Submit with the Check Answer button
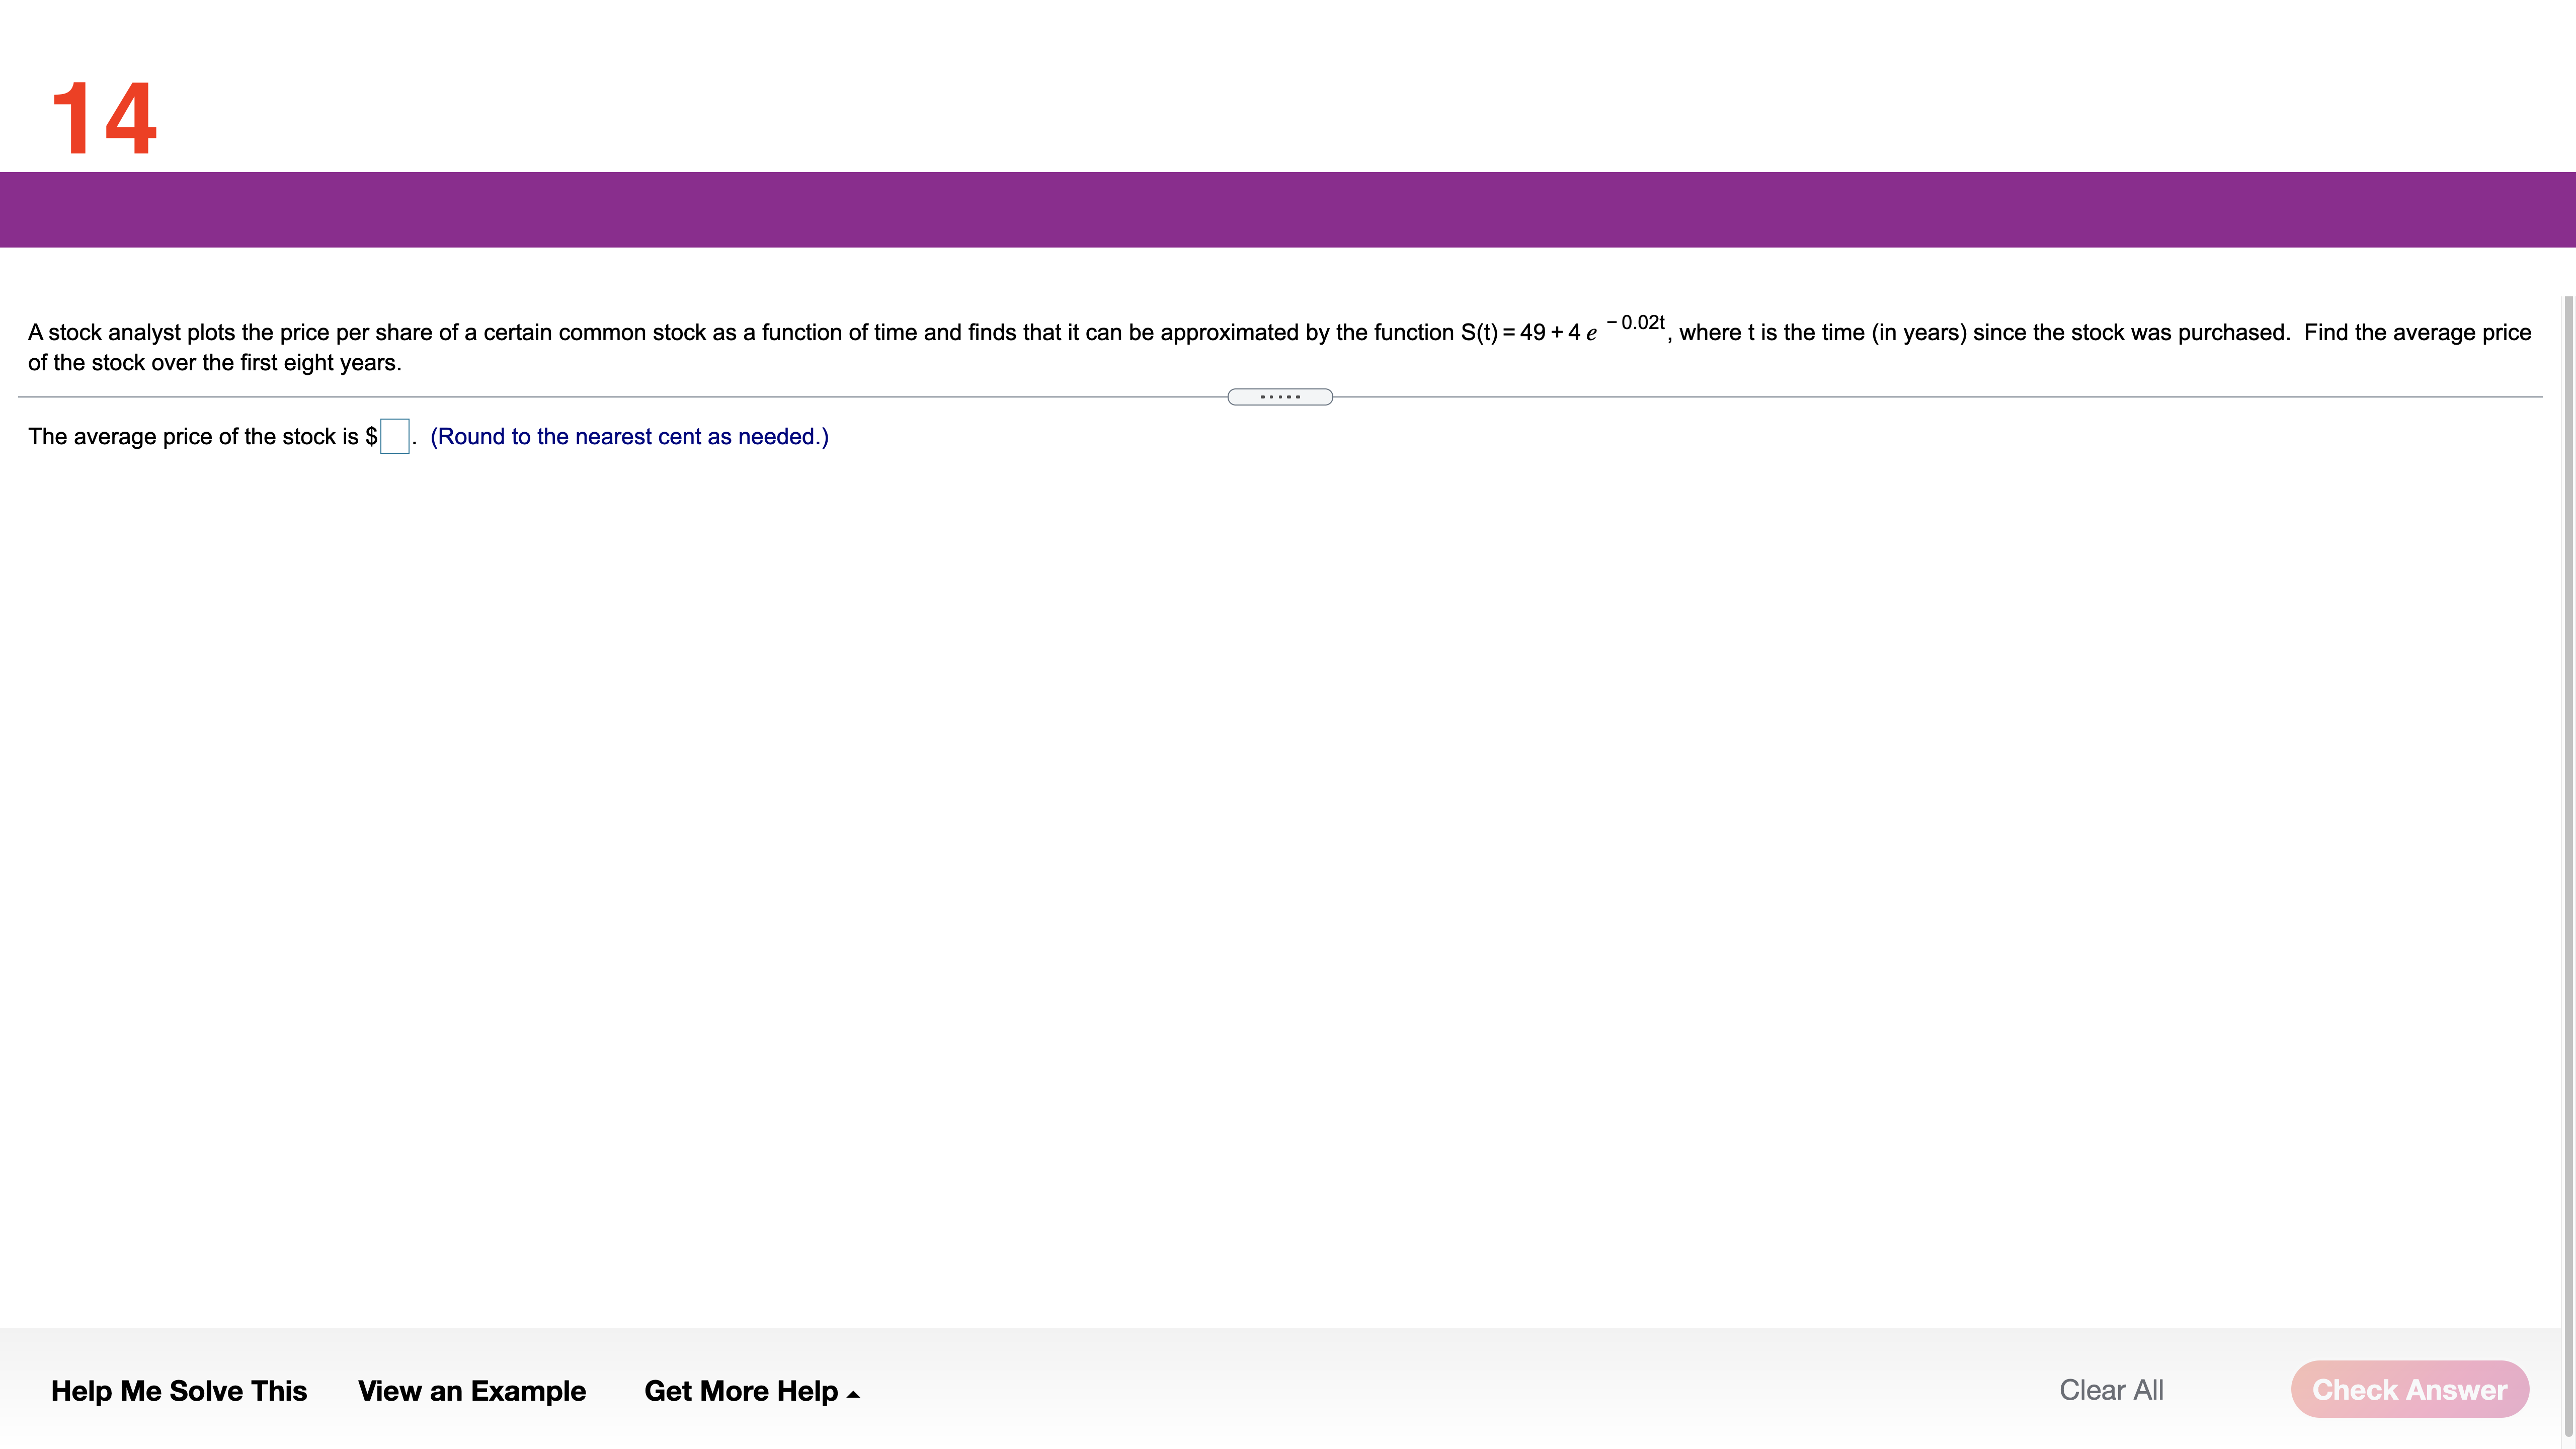Screen dimensions: 2576x1449 (x=2409, y=1389)
